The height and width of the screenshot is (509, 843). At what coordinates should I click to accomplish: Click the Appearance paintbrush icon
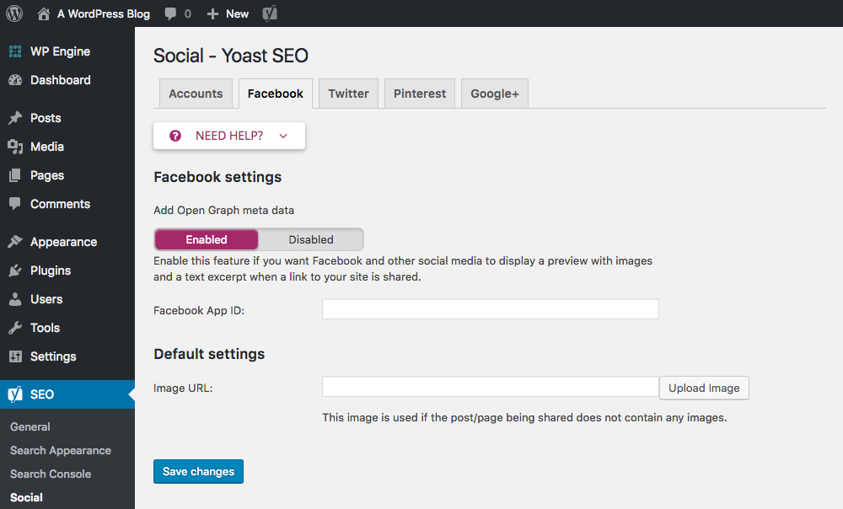(x=15, y=242)
